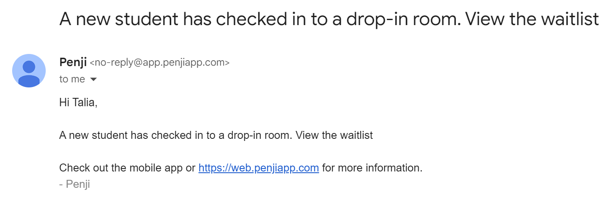Click the gray "- Penji" signature

75,184
